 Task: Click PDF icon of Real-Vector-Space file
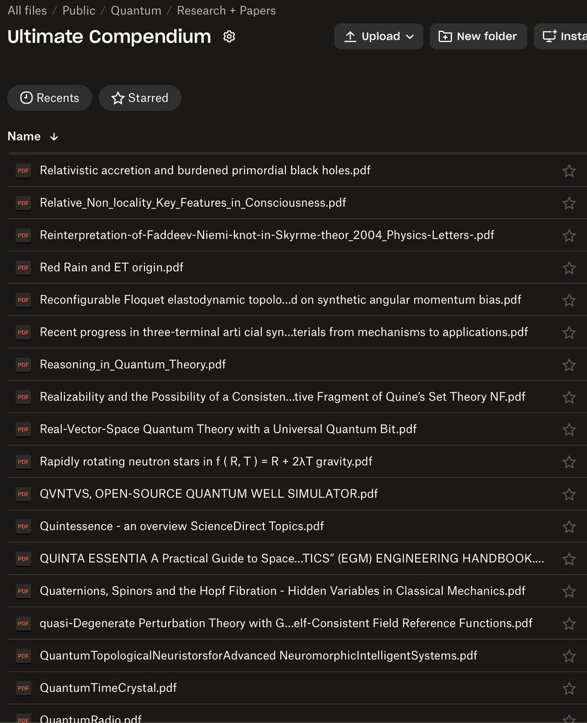pos(23,429)
